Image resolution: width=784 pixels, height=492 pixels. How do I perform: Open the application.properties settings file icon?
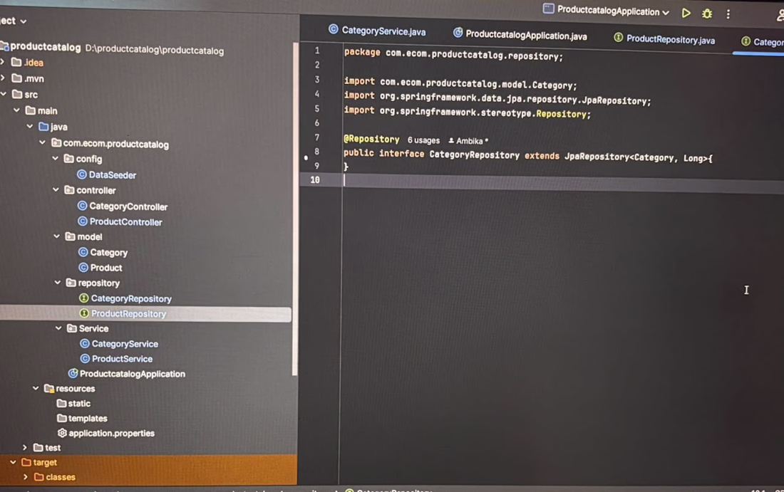[x=62, y=433]
